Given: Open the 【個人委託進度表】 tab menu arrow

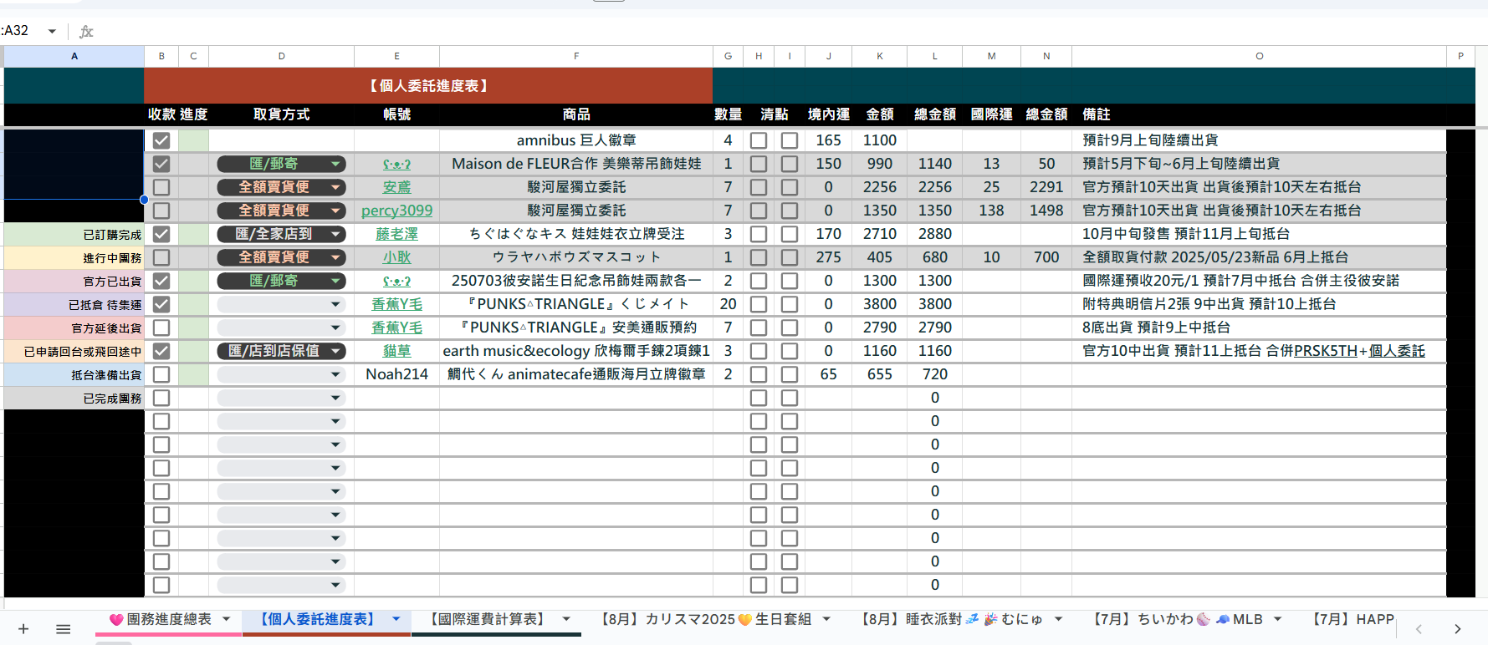Looking at the screenshot, I should coord(396,619).
